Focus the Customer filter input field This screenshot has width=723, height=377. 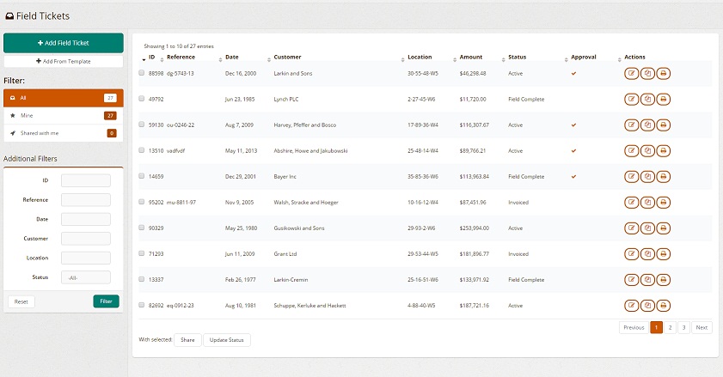[x=85, y=239]
